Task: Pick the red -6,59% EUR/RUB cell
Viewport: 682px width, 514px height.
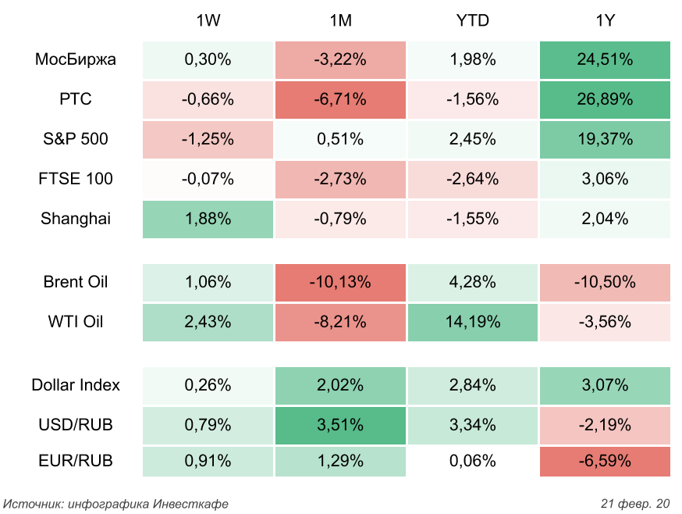Action: pos(605,461)
